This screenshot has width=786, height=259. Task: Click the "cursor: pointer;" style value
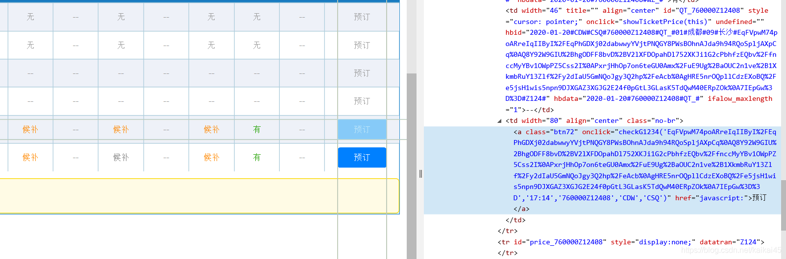click(546, 22)
